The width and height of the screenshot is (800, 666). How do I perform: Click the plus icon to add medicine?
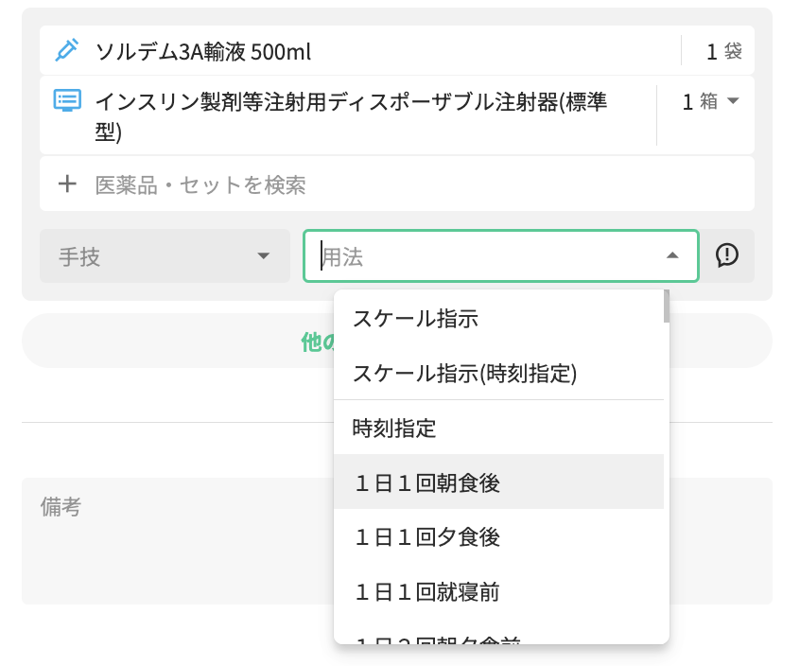(67, 184)
